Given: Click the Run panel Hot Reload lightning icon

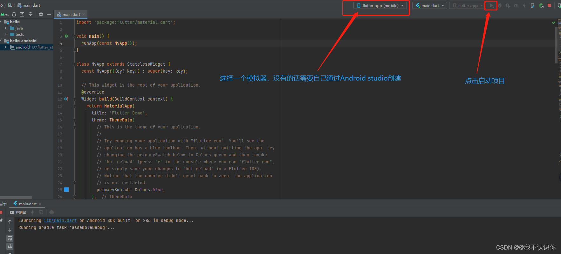Looking at the screenshot, I should click(32, 212).
